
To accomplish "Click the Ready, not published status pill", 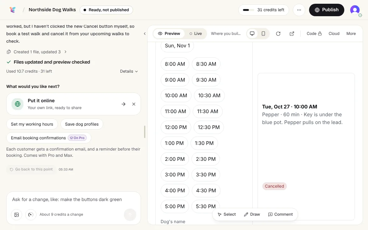I will click(x=106, y=10).
